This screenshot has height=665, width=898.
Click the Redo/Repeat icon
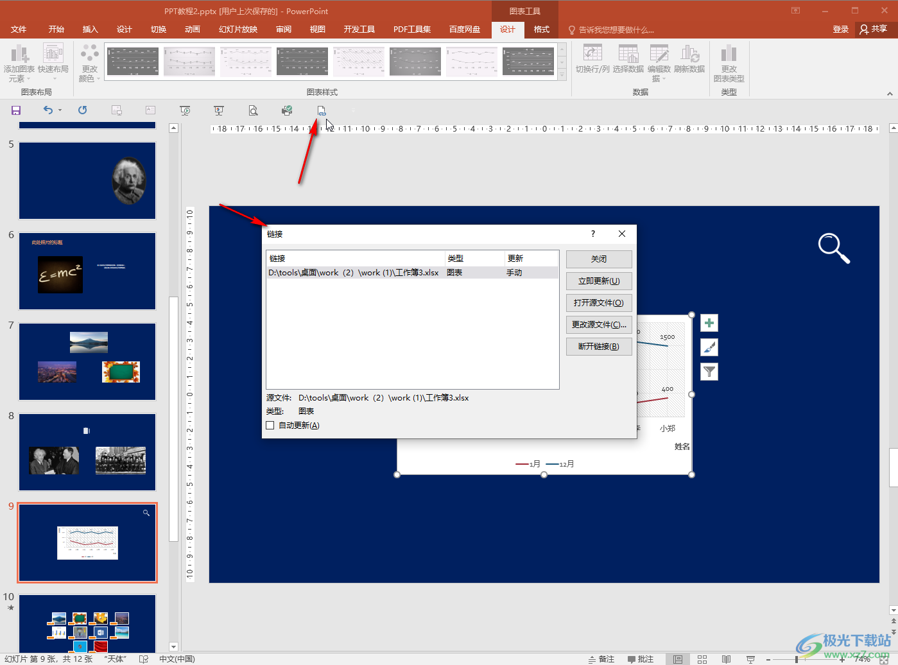pos(83,110)
